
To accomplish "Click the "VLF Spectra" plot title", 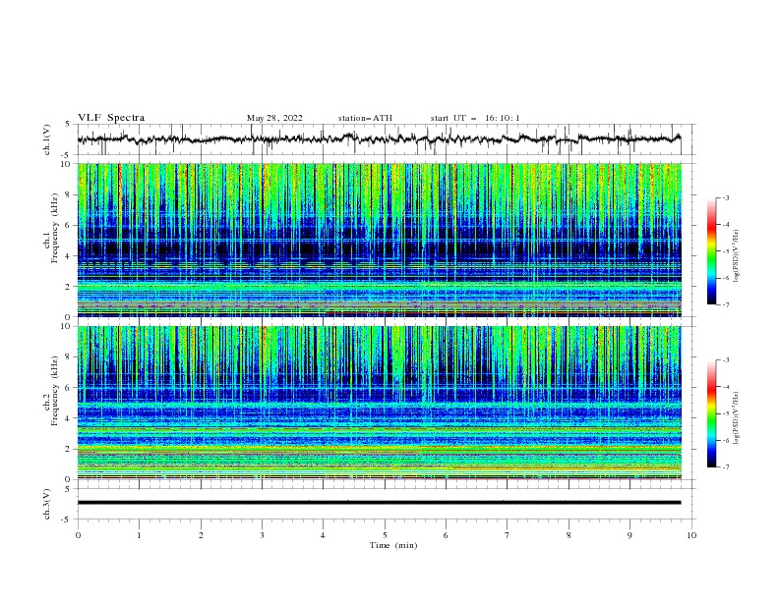I will (111, 118).
